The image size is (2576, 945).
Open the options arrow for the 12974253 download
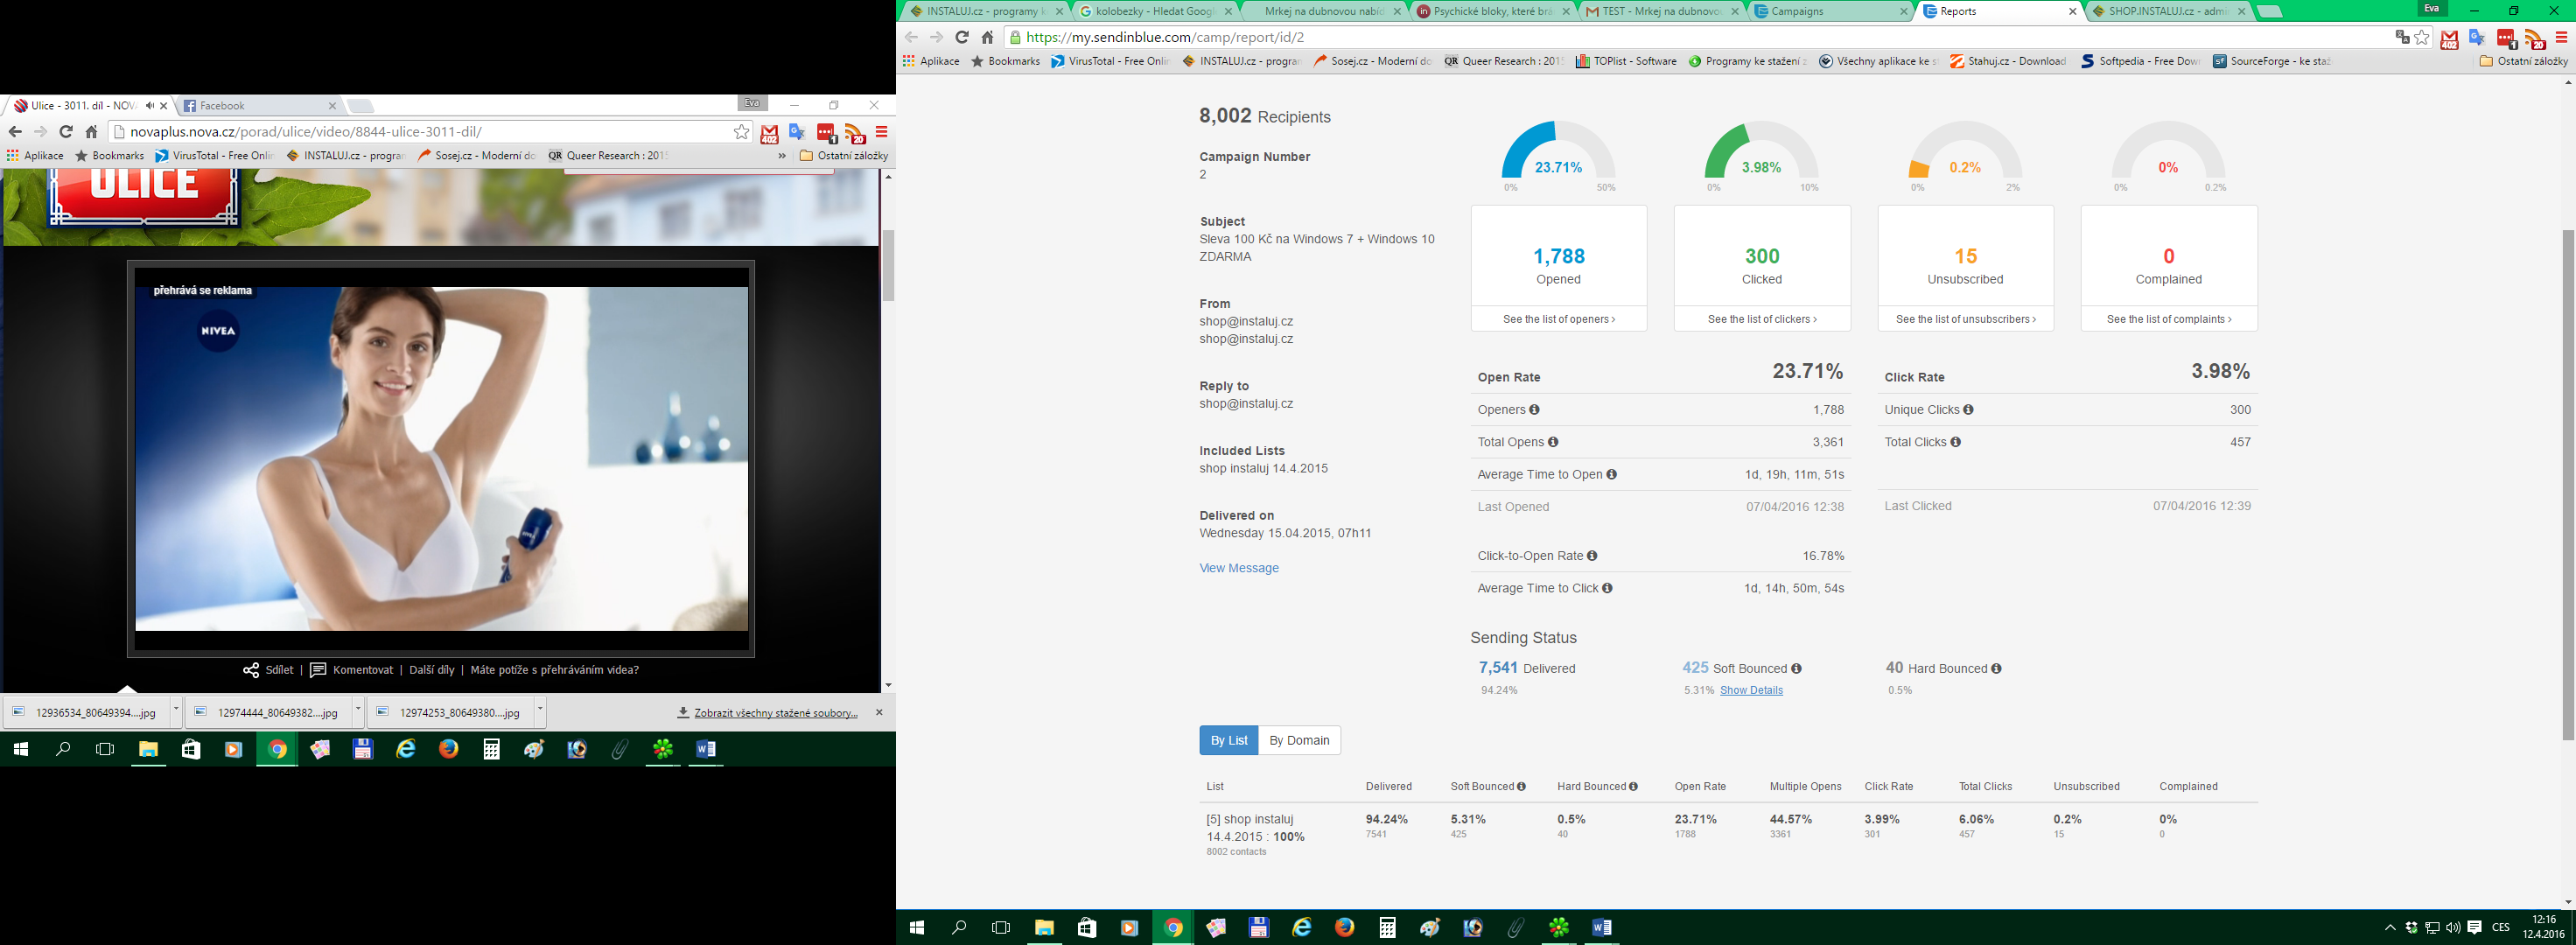(540, 710)
